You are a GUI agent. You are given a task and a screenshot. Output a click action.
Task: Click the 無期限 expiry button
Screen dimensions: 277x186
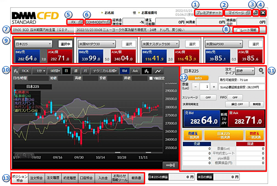(257, 104)
